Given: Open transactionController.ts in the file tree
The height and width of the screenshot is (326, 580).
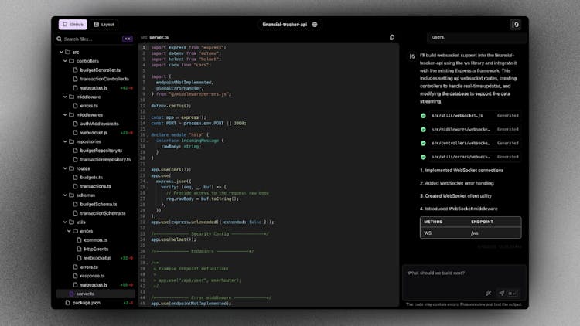Looking at the screenshot, I should 104,79.
